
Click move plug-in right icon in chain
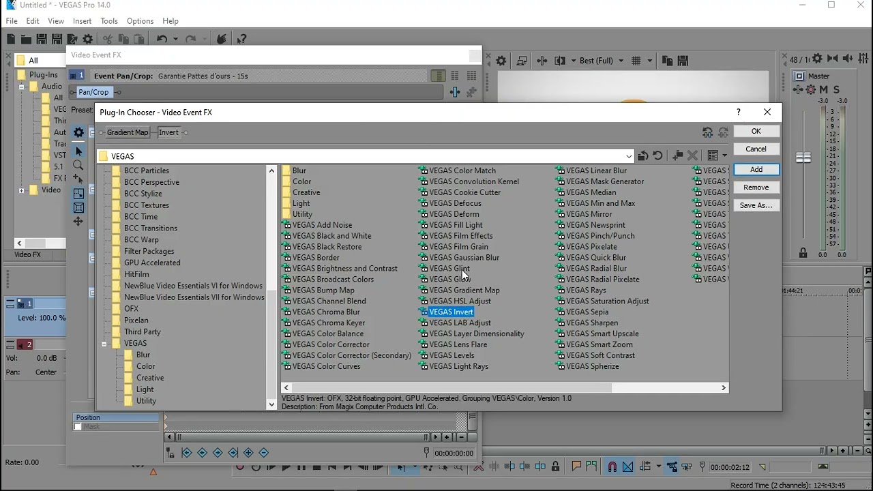tap(723, 132)
